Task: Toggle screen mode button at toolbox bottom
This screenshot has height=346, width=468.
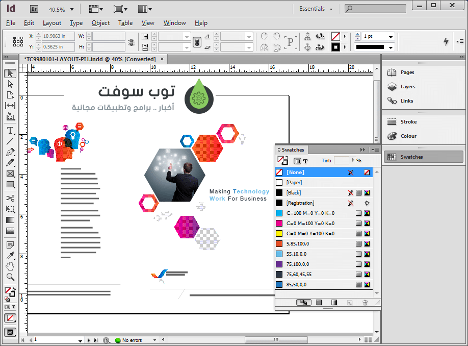Action: 10,332
